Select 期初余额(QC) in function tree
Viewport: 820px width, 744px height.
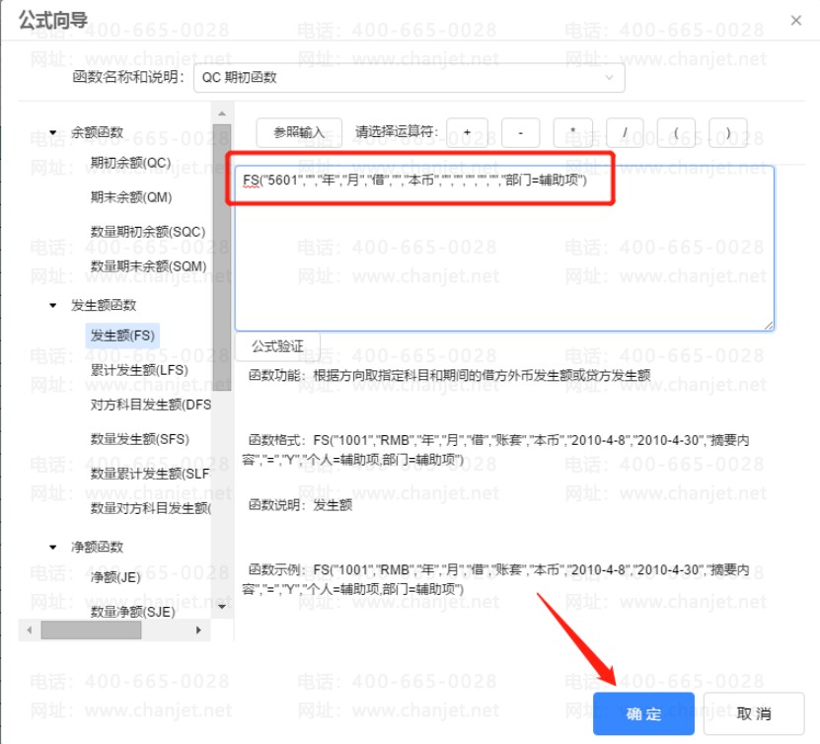click(130, 162)
